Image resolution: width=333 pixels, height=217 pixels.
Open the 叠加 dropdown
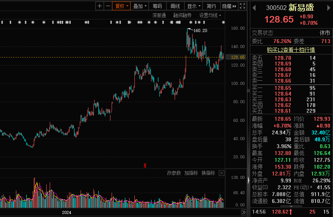click(140, 6)
